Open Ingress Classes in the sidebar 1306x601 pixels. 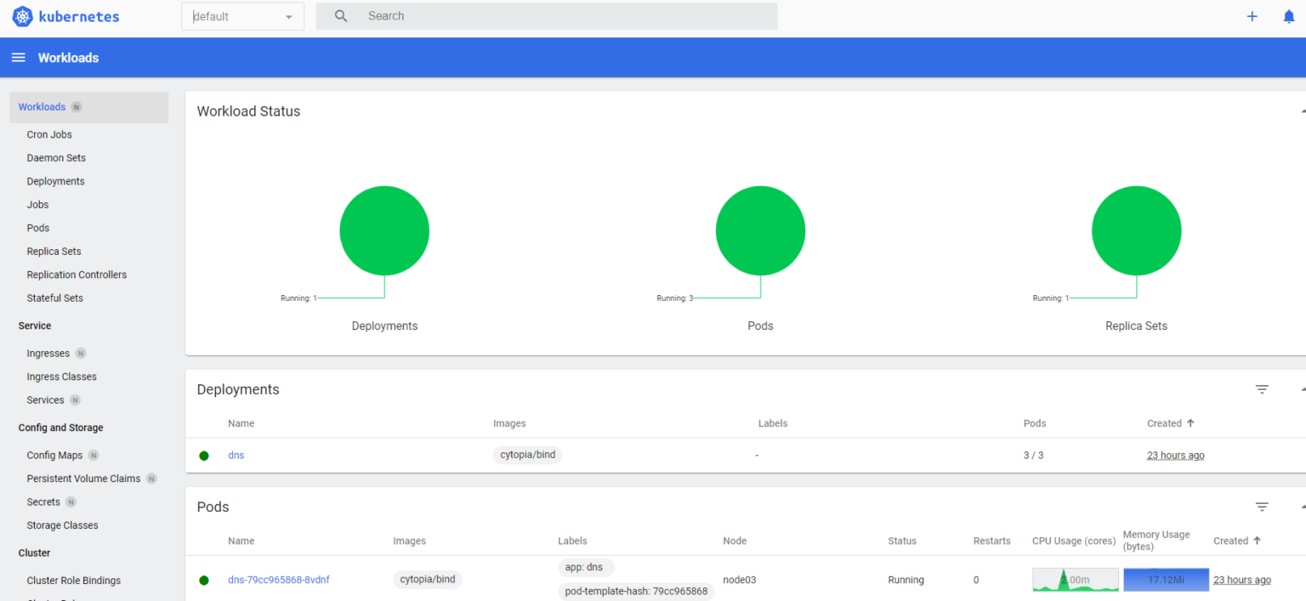(61, 377)
